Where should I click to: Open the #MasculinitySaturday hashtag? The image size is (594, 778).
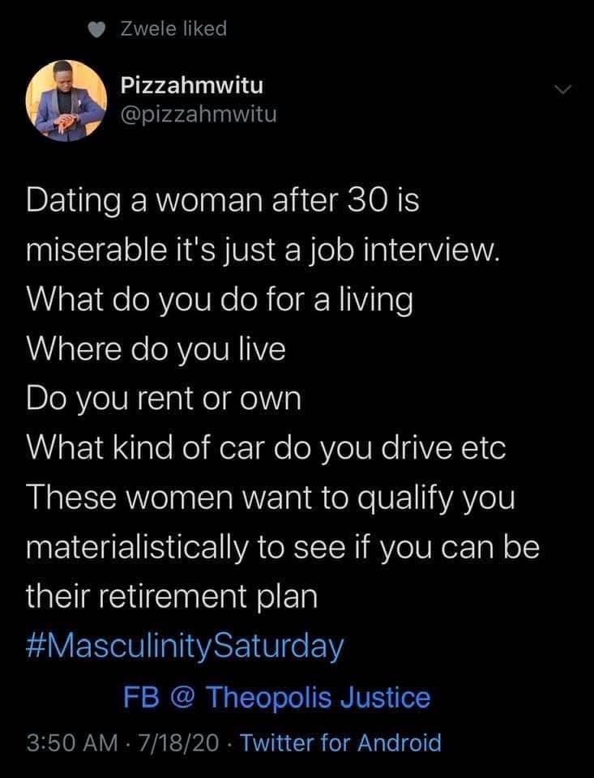coord(185,647)
